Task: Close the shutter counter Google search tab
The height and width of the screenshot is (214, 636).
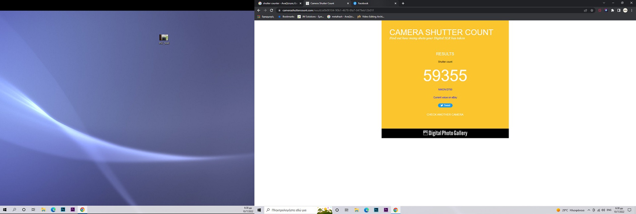Action: (x=300, y=3)
